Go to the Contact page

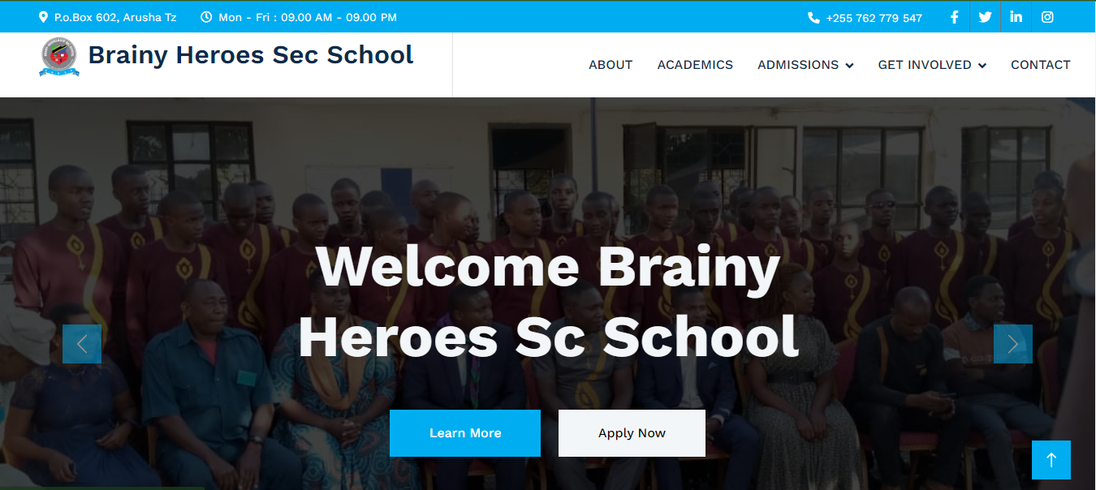pos(1040,65)
